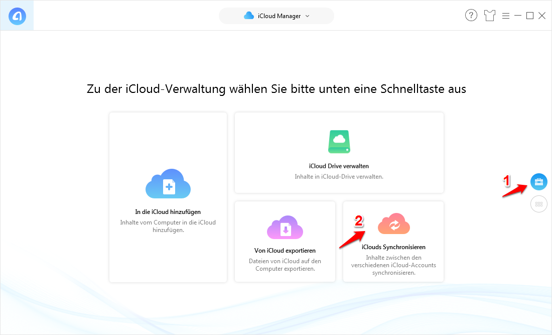
Task: Open the iCloud Manager dropdown
Action: tap(277, 16)
